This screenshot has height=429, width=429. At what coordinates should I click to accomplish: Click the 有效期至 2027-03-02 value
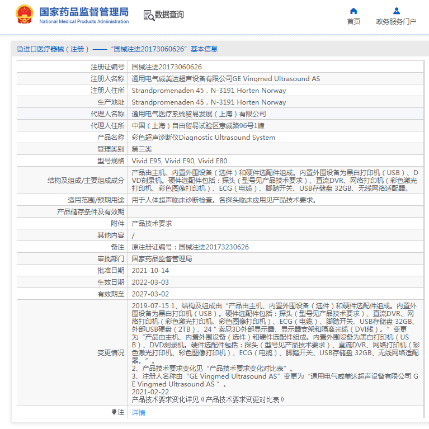click(x=150, y=294)
